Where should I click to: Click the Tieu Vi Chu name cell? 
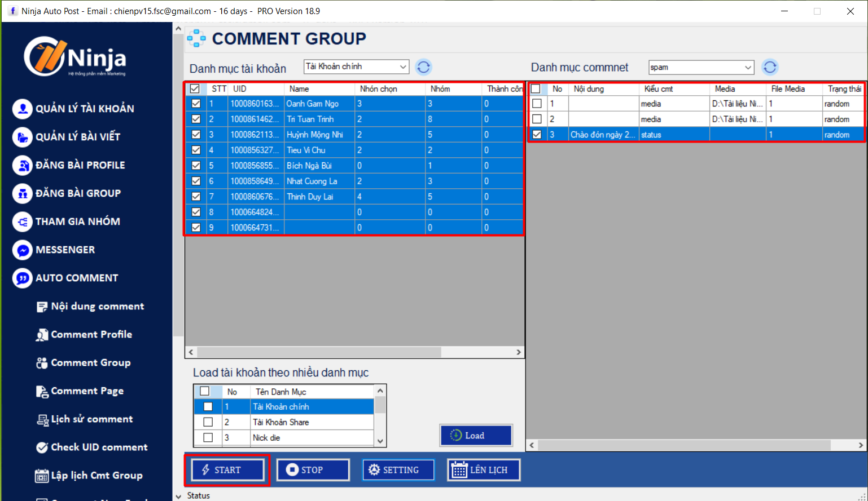click(319, 150)
